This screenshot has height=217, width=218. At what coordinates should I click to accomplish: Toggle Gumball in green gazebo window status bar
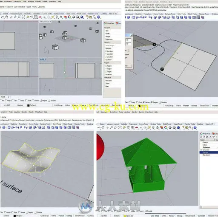click(x=201, y=216)
